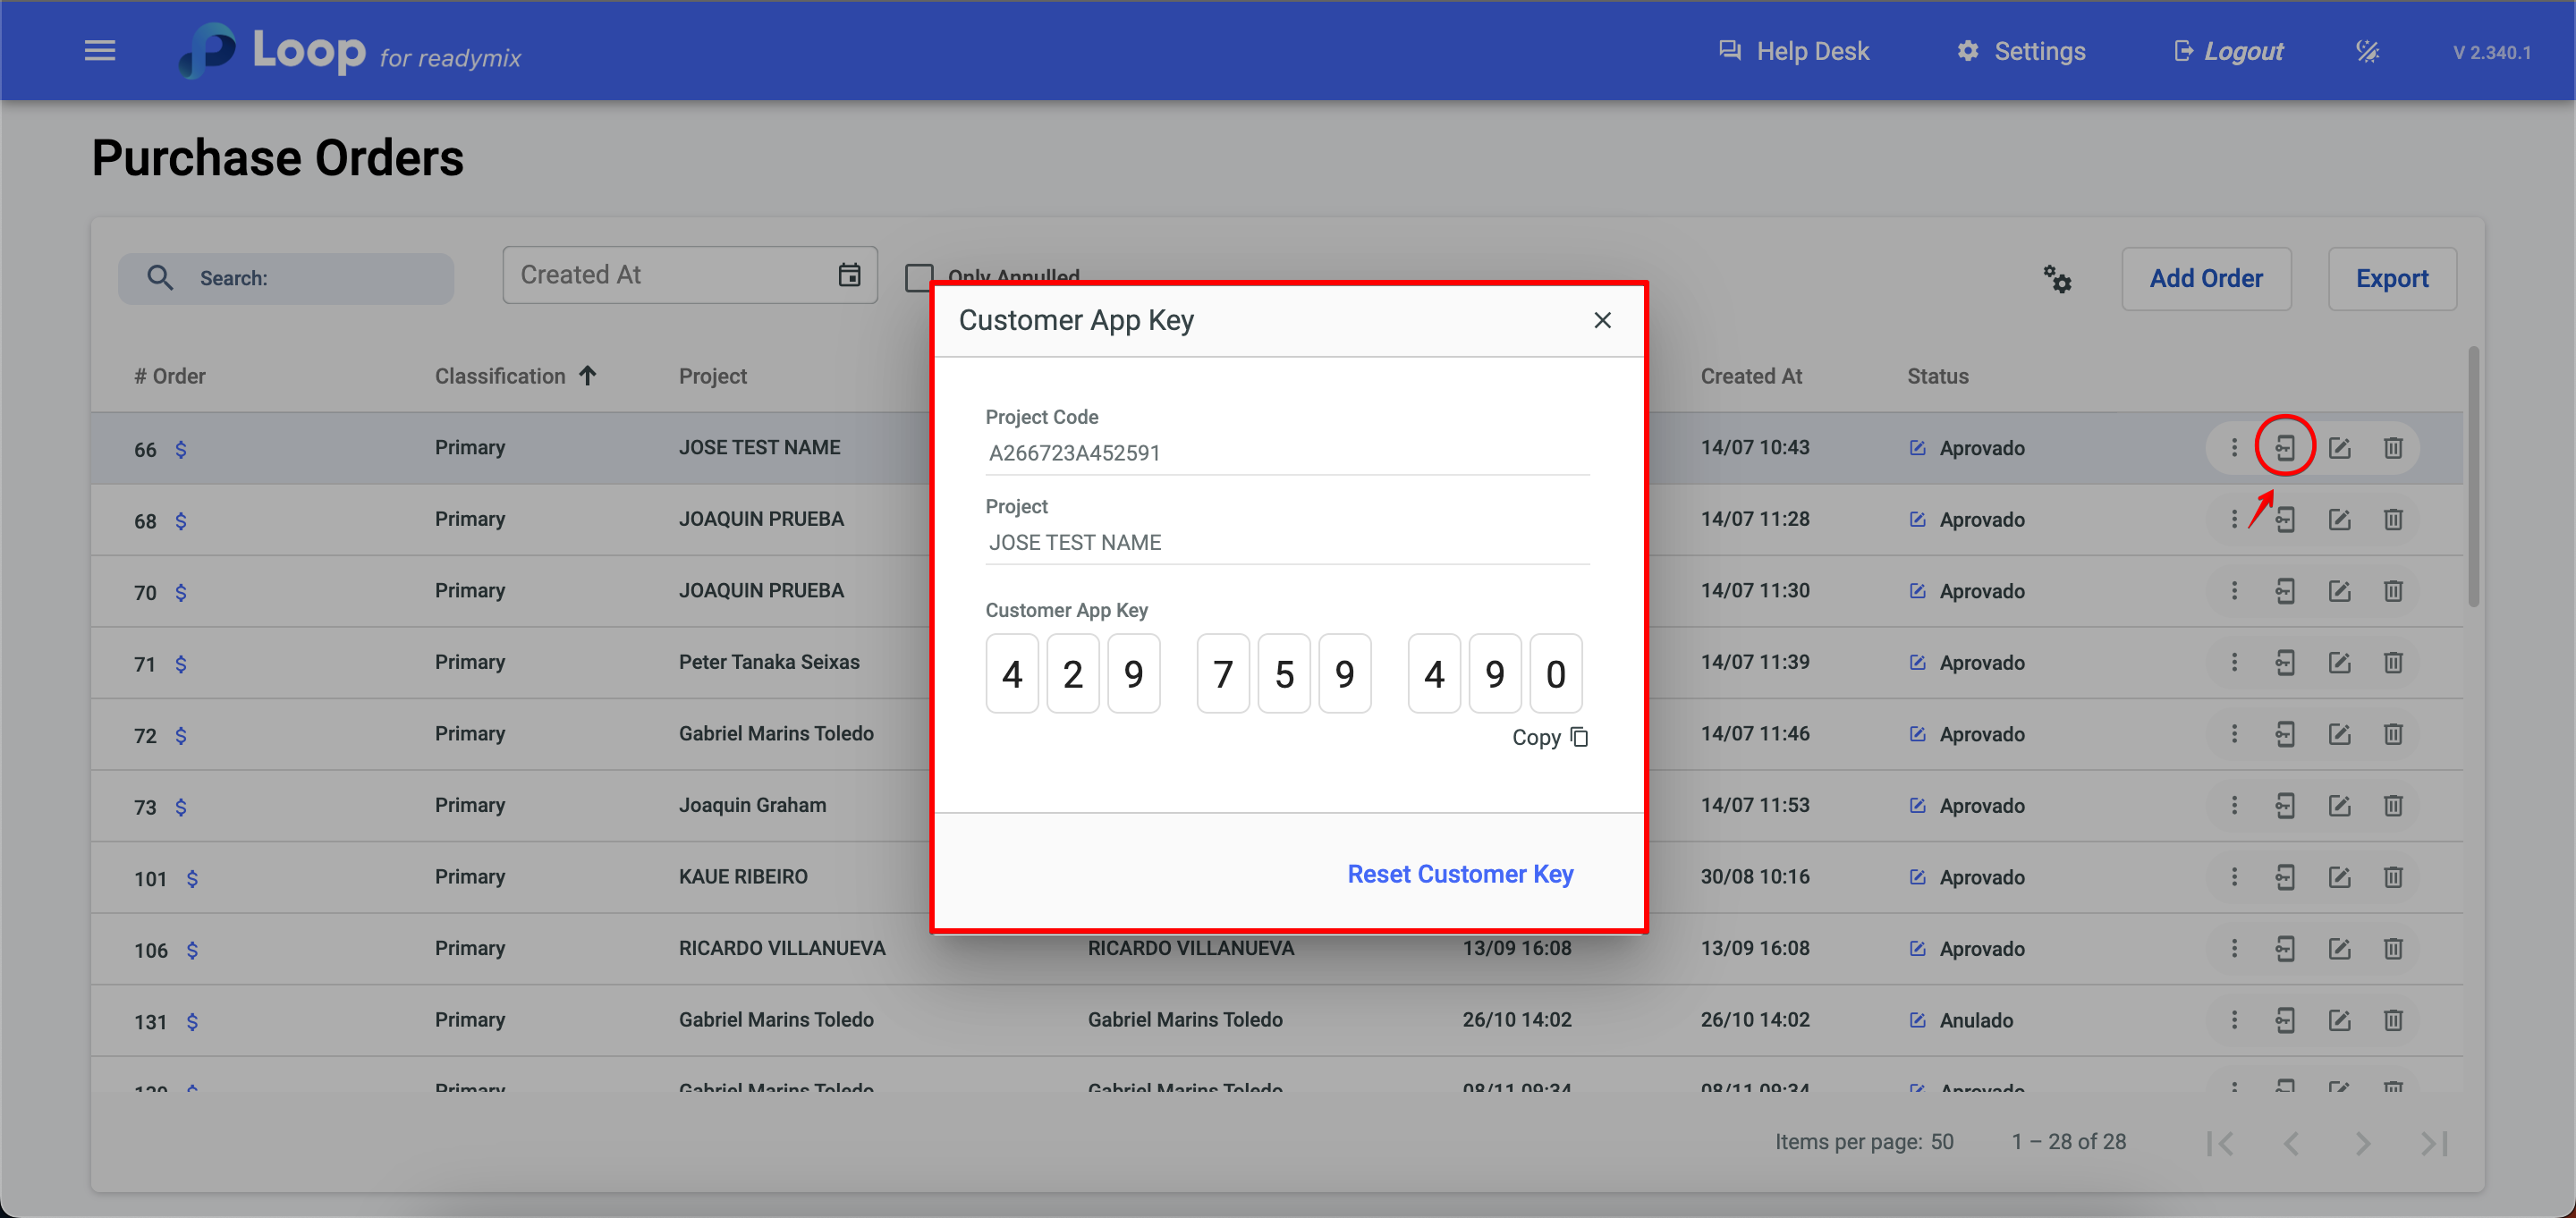Open customer app key for order 70

[x=2285, y=591]
